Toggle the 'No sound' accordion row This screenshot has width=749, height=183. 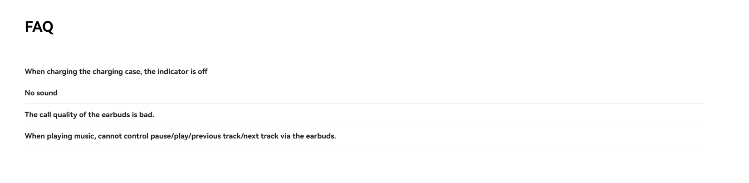365,93
